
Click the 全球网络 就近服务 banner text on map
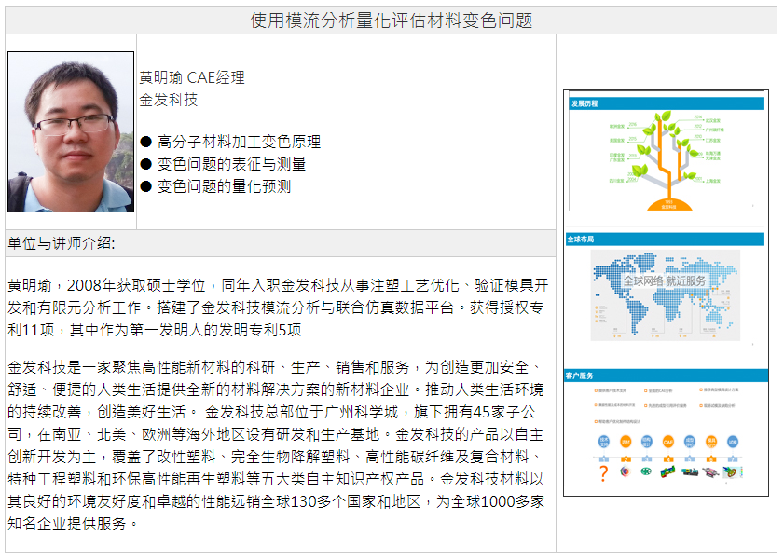point(665,280)
